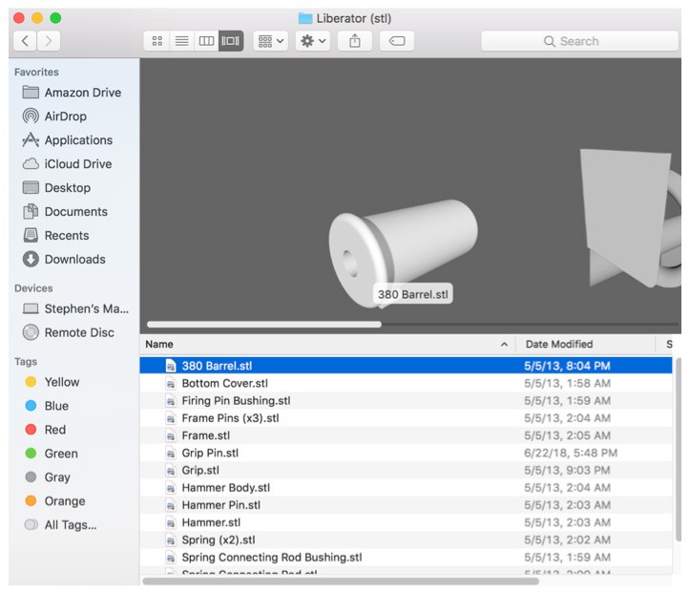Go forward with the right chevron button
Image resolution: width=690 pixels, height=594 pixels.
[49, 41]
